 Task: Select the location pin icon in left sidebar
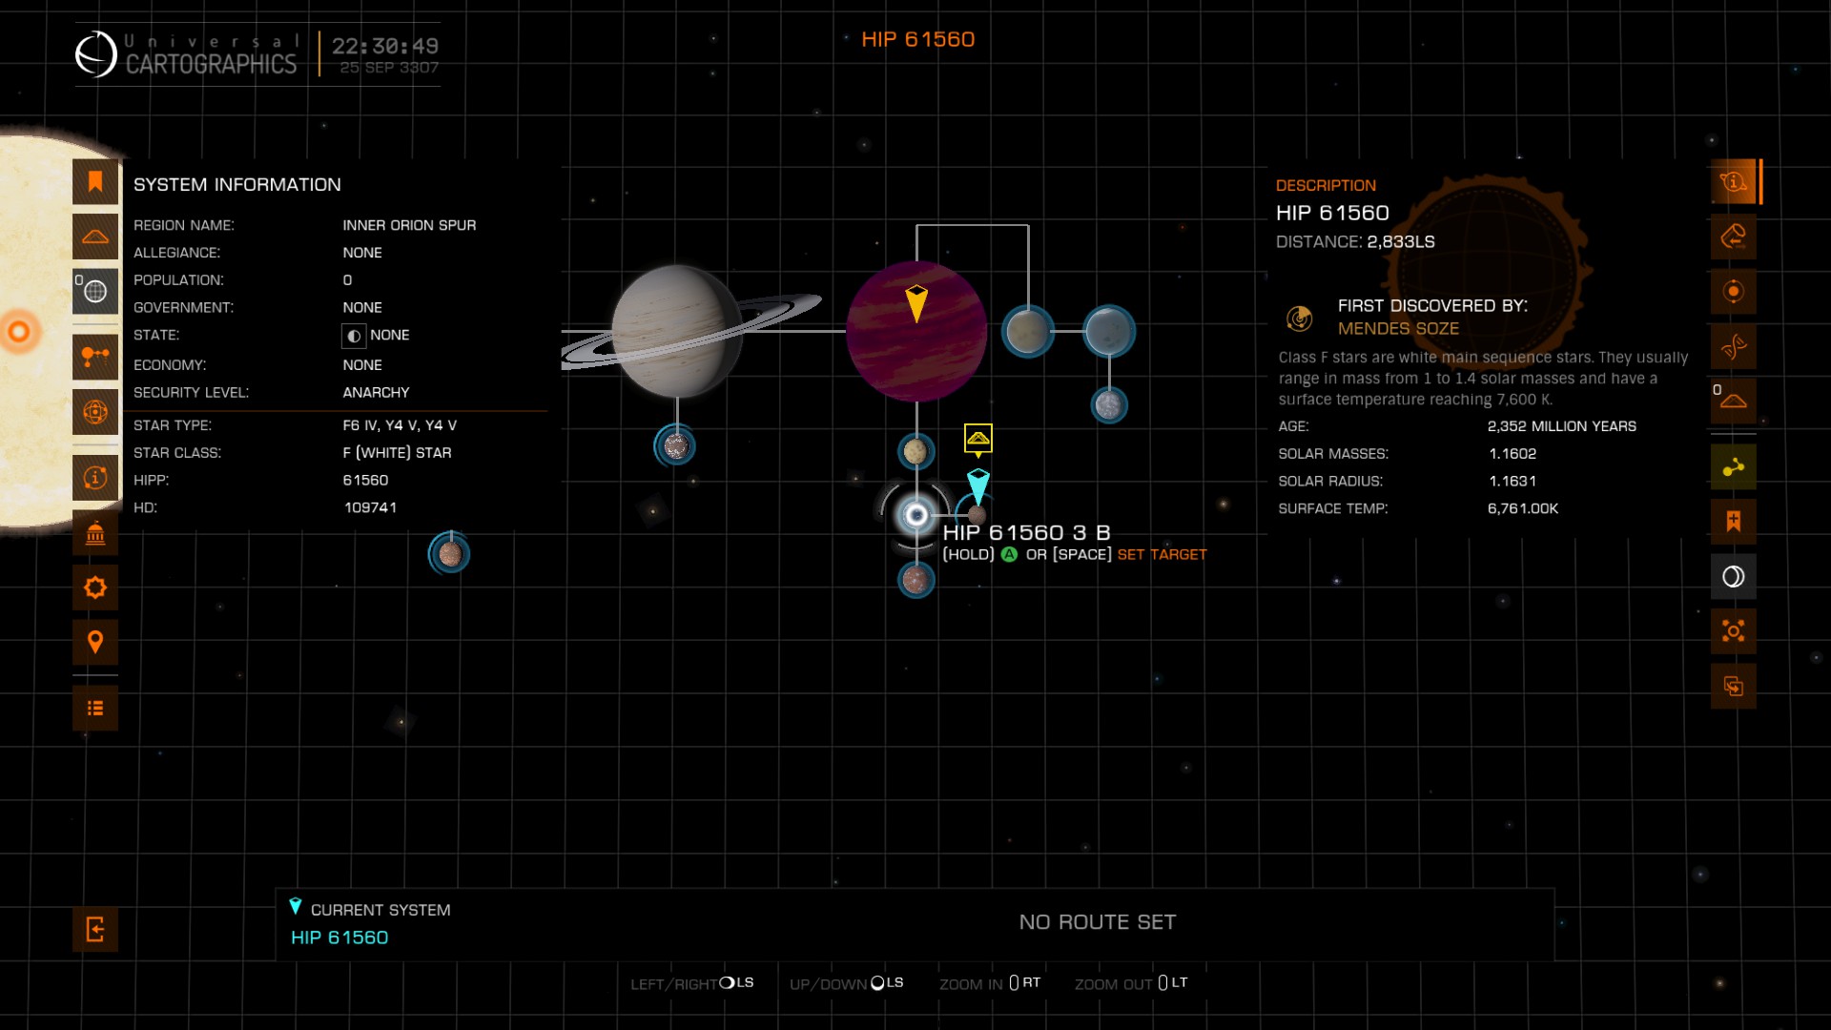[95, 643]
